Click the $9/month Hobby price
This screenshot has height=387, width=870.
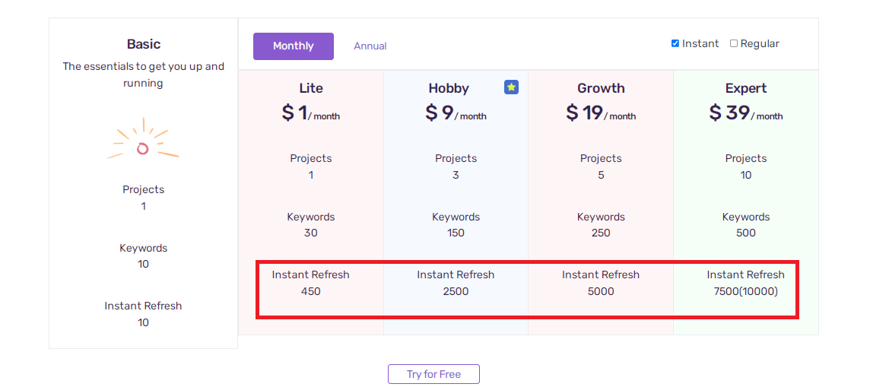pos(456,113)
